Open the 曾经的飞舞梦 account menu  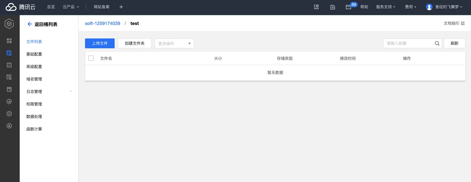coord(449,7)
